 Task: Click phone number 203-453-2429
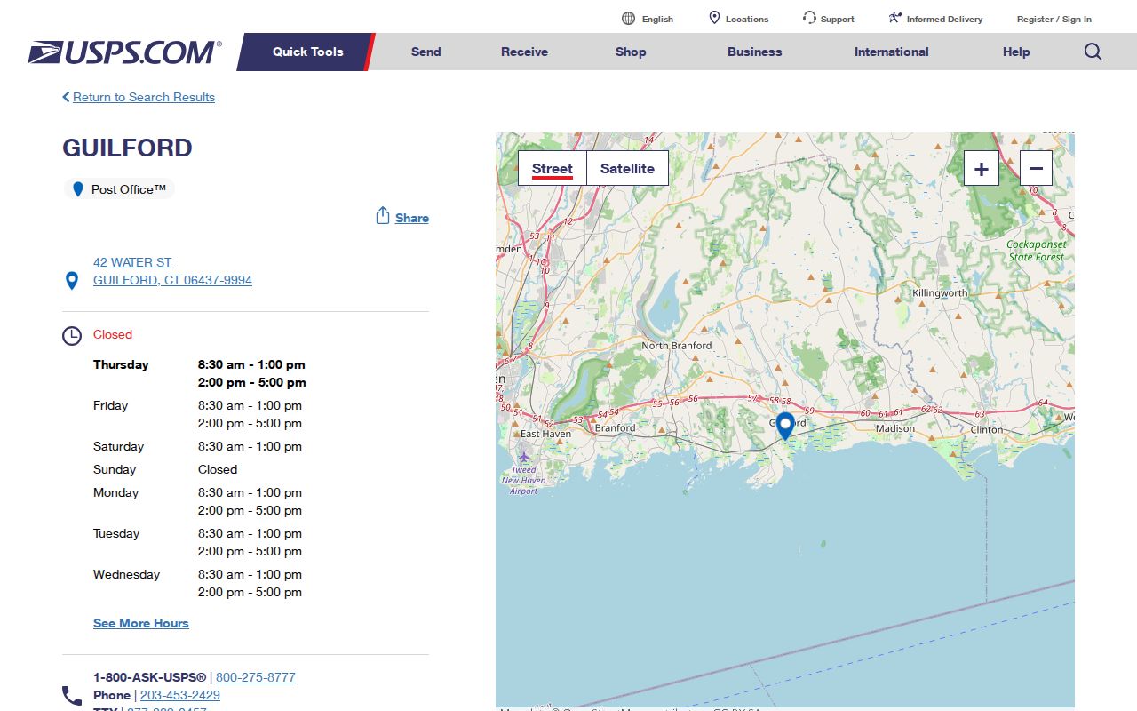coord(180,695)
